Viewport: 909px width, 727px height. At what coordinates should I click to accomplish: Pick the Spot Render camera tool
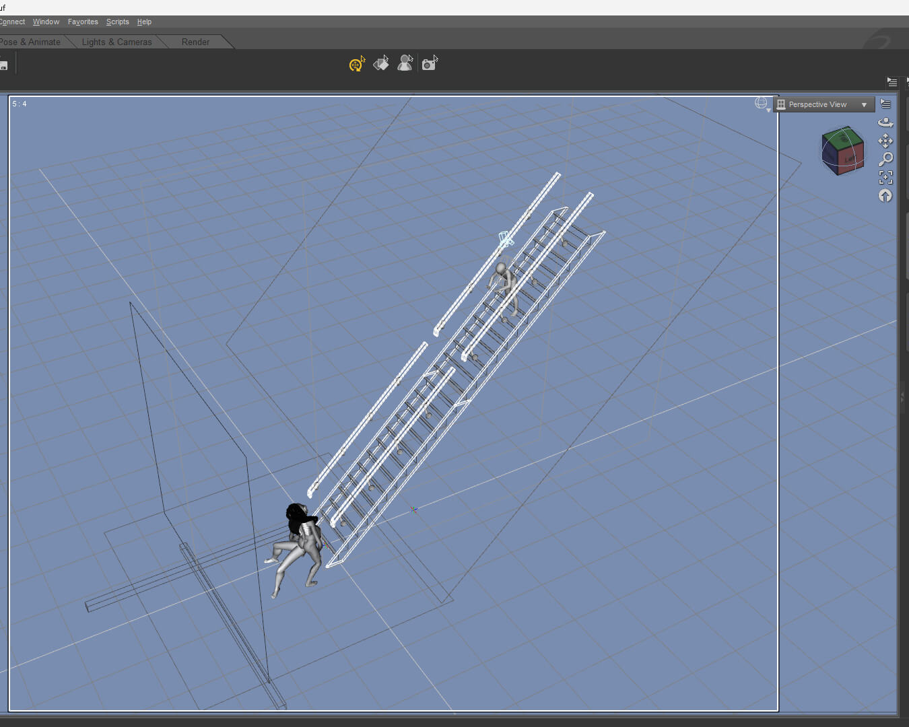[x=430, y=63]
